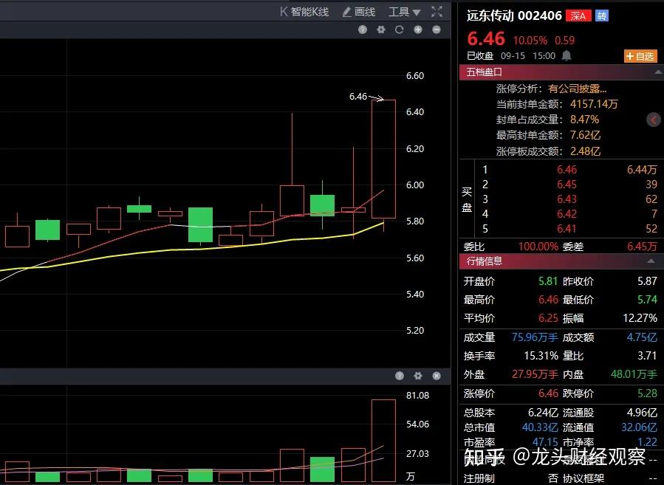Click buy level 2 price 6.45
This screenshot has width=664, height=485.
click(567, 185)
